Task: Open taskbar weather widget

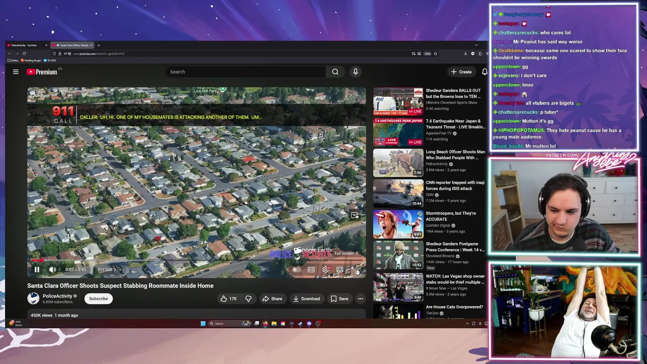Action: (x=15, y=323)
